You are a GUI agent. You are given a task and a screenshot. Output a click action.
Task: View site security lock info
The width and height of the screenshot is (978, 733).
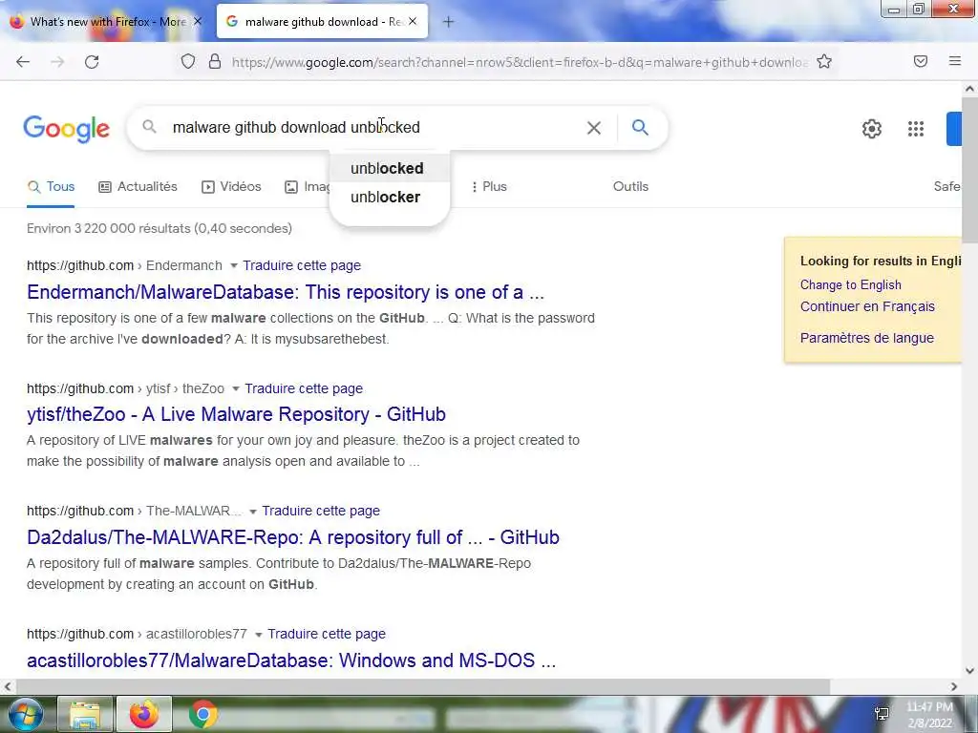click(215, 62)
